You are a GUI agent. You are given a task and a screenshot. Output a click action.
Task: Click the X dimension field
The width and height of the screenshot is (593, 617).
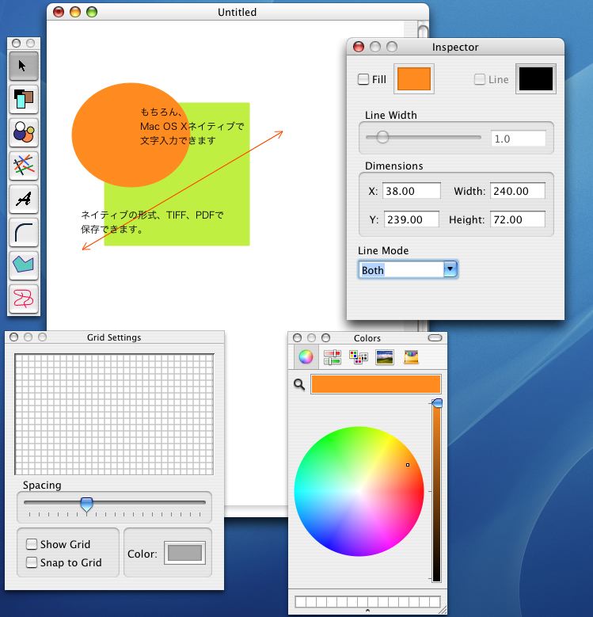[x=412, y=191]
